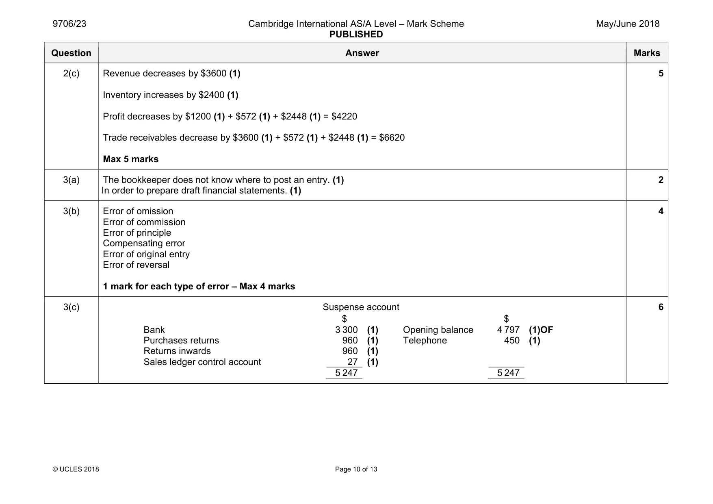
Task: Click "The bookkeeper does not know" sentence
Action: pos(223,180)
